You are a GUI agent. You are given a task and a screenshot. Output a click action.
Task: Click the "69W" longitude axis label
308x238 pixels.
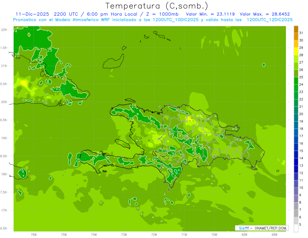click(244, 234)
